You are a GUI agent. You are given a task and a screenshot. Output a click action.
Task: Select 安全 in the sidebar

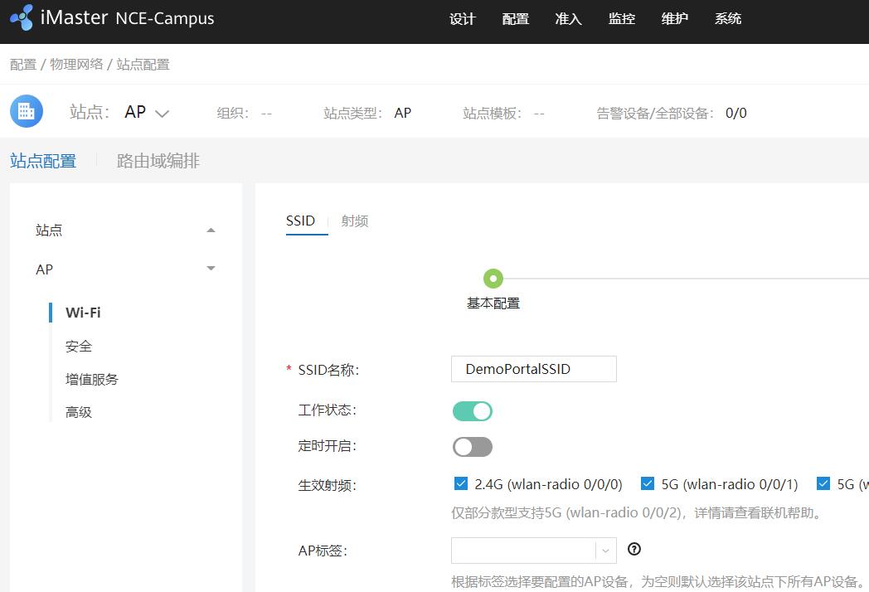(78, 346)
